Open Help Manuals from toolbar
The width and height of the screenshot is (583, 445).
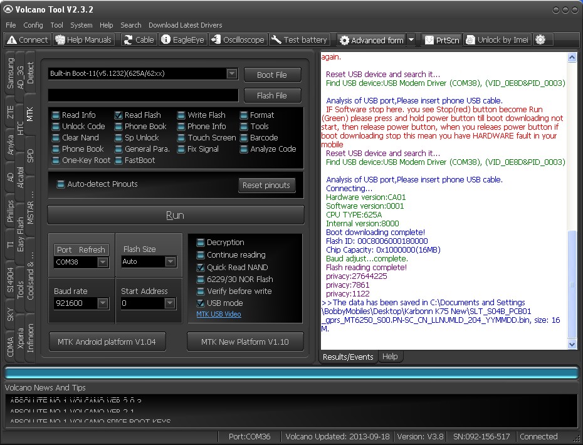(83, 39)
